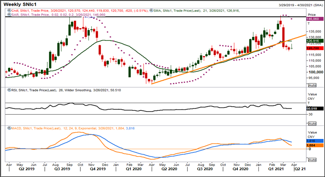The height and width of the screenshot is (177, 325).
Task: Click the RSI 30 level label
Action: pos(311,114)
